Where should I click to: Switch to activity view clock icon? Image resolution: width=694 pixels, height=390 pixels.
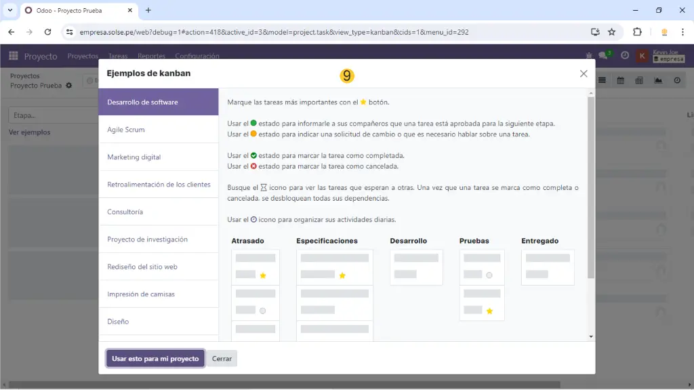[677, 81]
